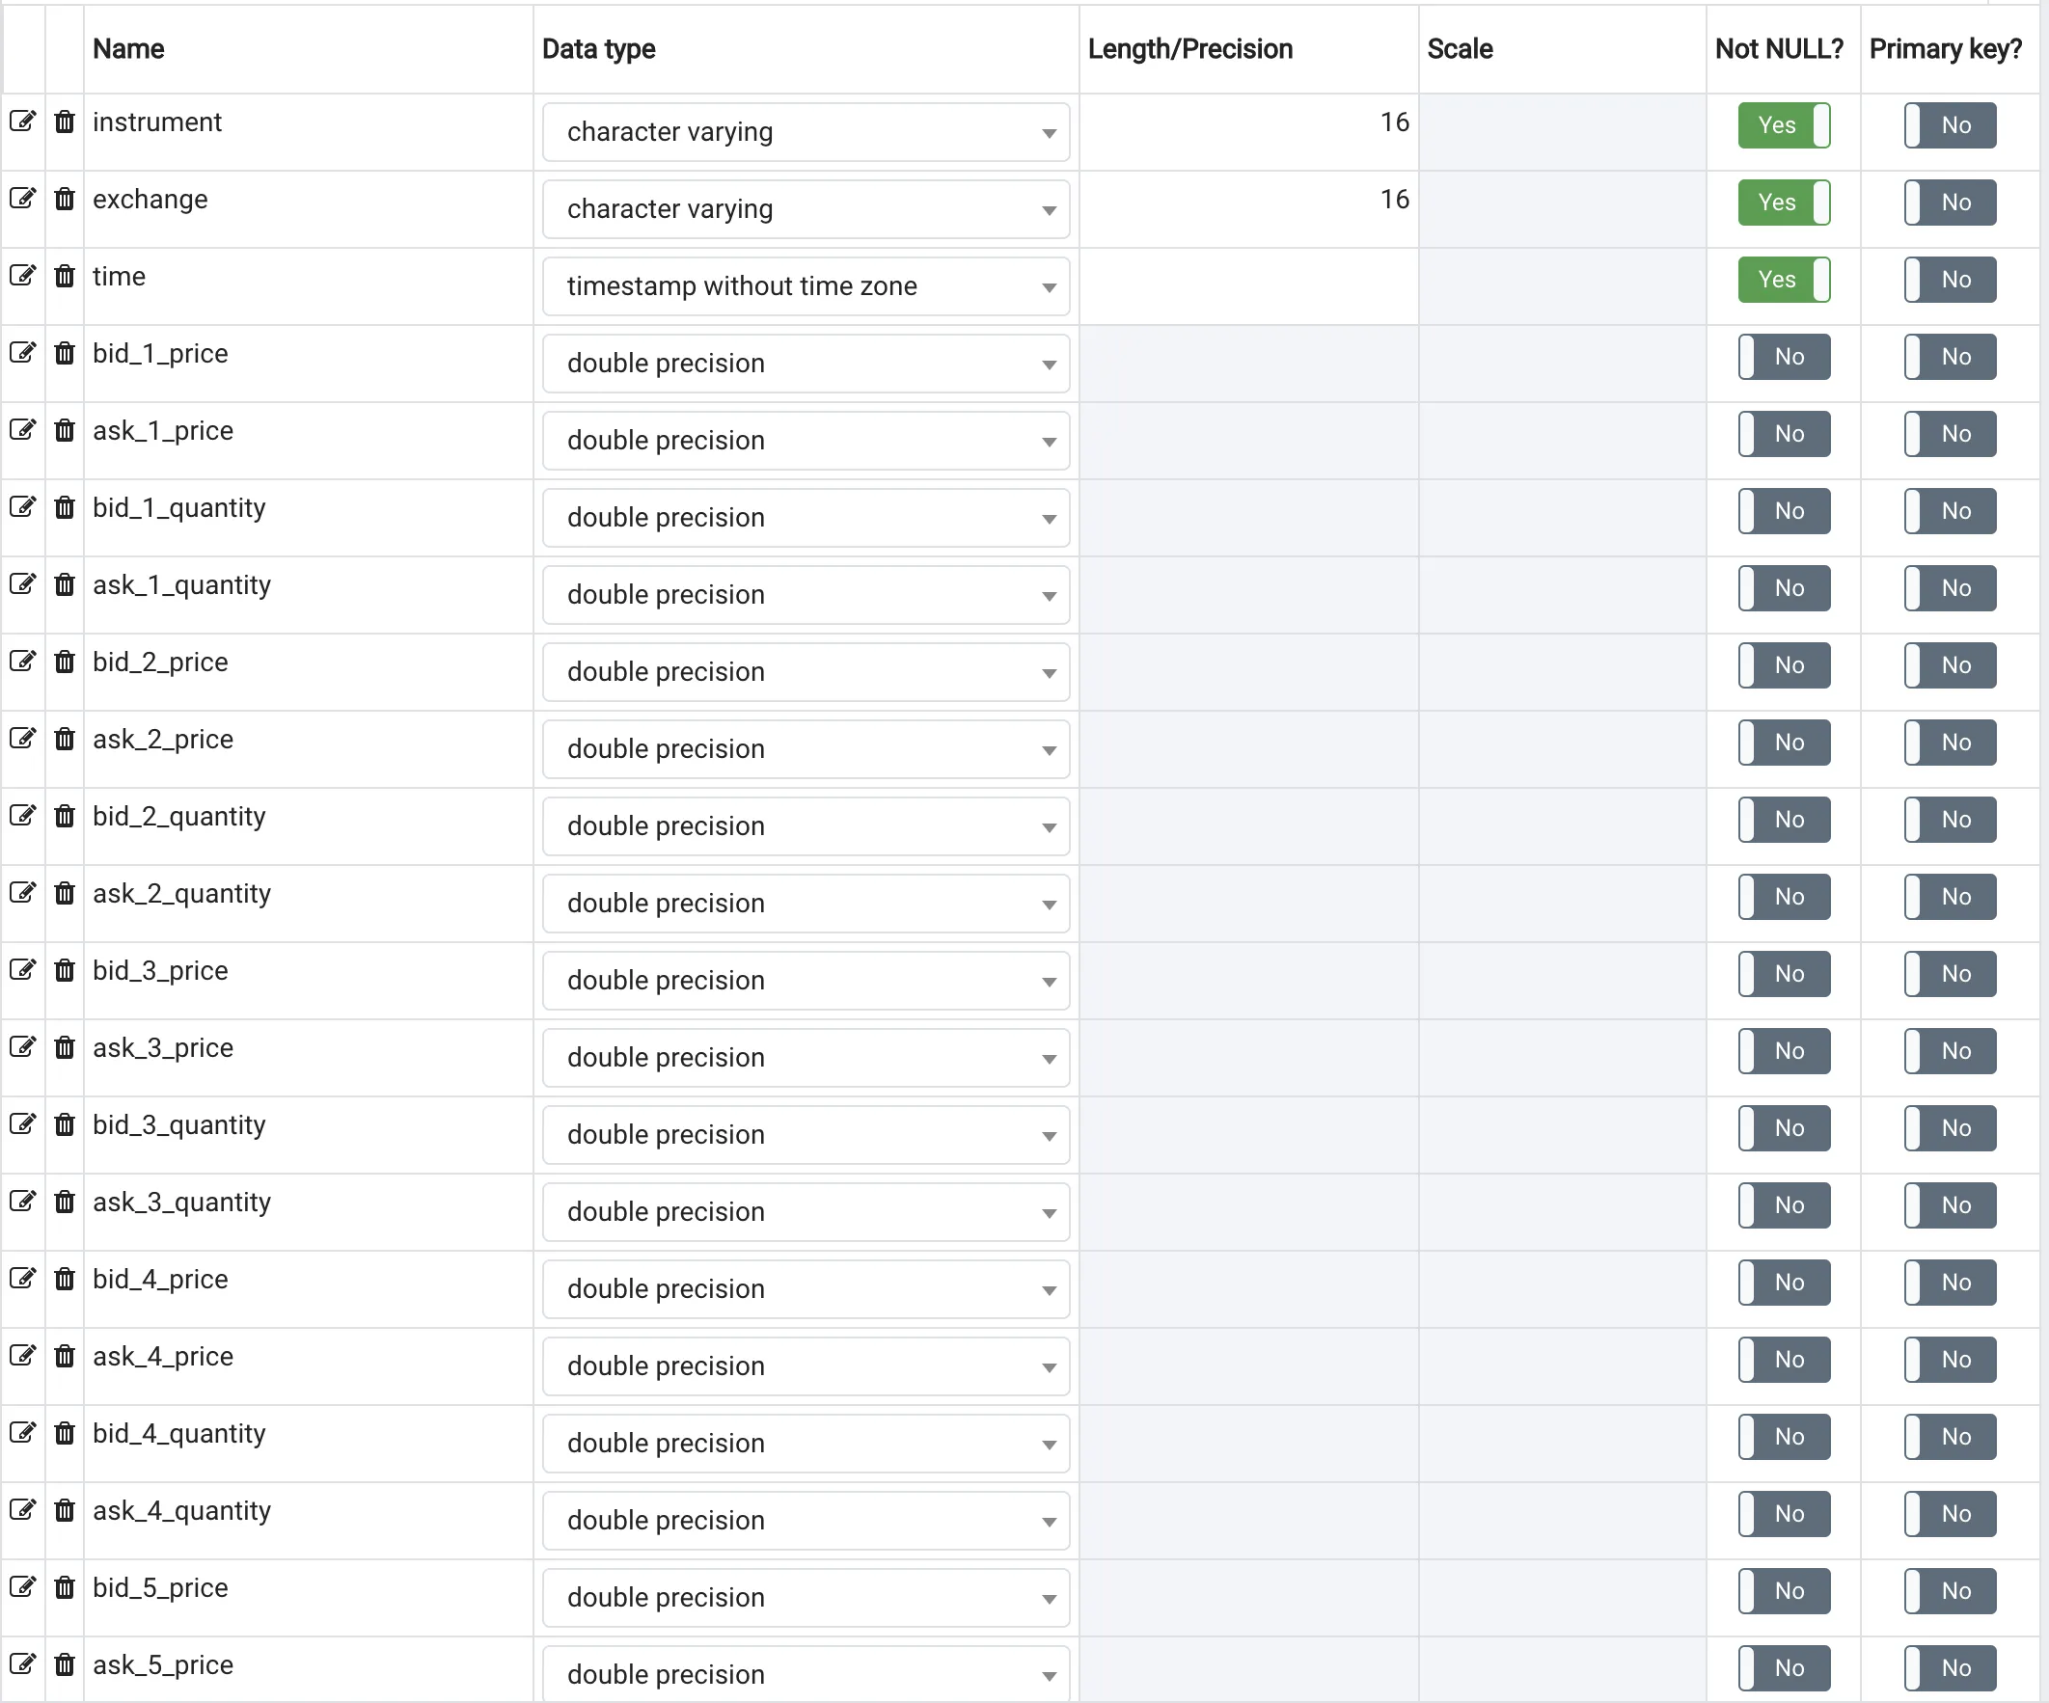The height and width of the screenshot is (1703, 2049).
Task: Delete the exchange column via trash icon
Action: pos(65,199)
